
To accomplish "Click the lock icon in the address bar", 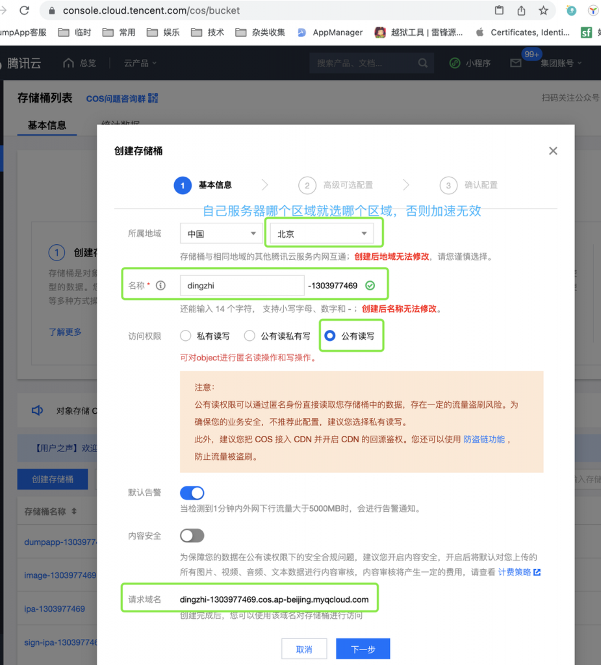I will (x=52, y=10).
